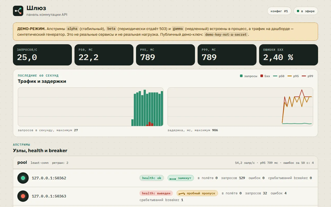
Task: Select the «alpha» upstream code chip
Action: coord(72,29)
